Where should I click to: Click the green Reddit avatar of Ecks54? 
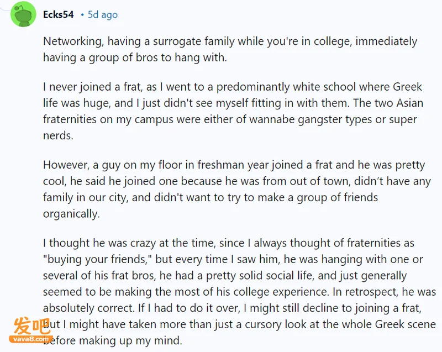[x=23, y=14]
